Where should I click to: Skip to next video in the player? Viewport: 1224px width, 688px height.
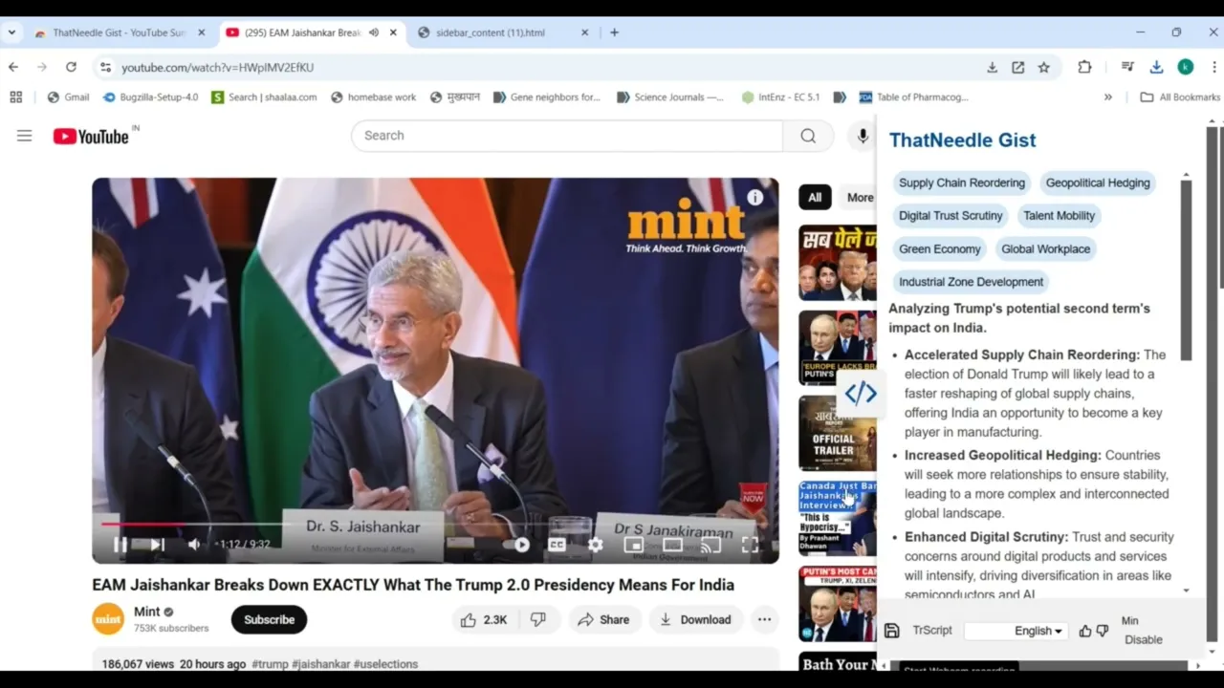pyautogui.click(x=157, y=545)
